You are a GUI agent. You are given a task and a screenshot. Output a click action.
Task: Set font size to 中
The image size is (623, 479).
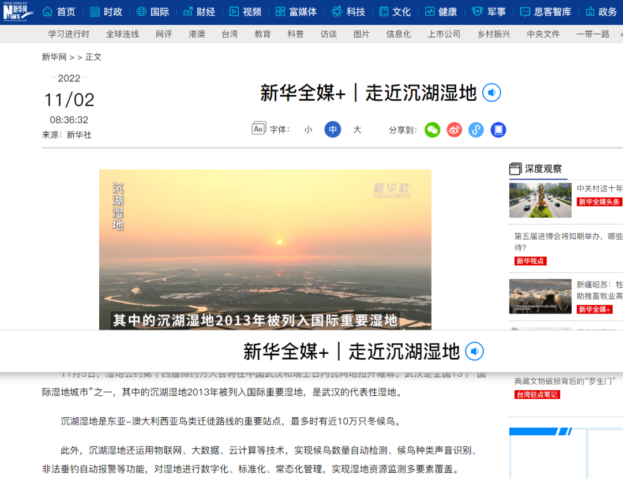point(333,130)
